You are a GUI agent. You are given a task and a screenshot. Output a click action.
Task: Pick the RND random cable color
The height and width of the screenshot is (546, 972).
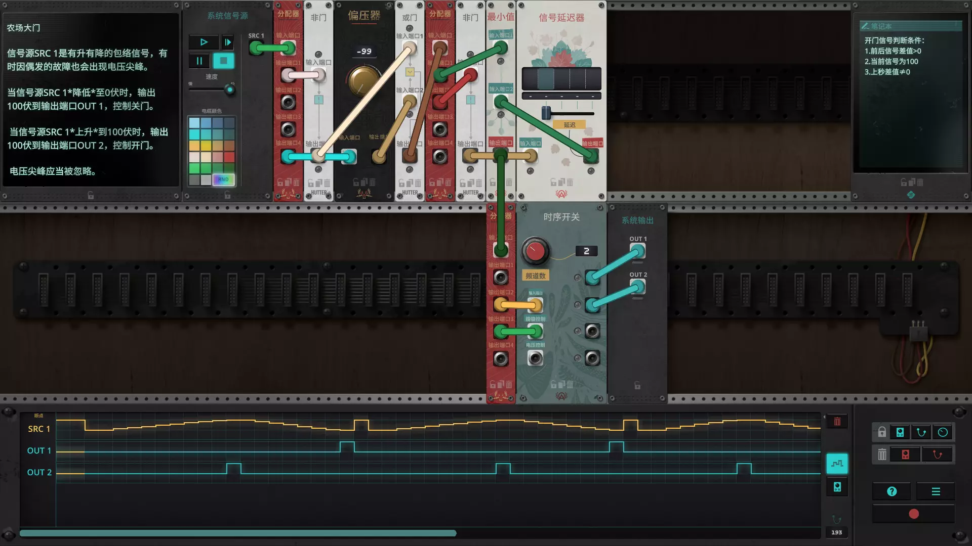coord(223,179)
